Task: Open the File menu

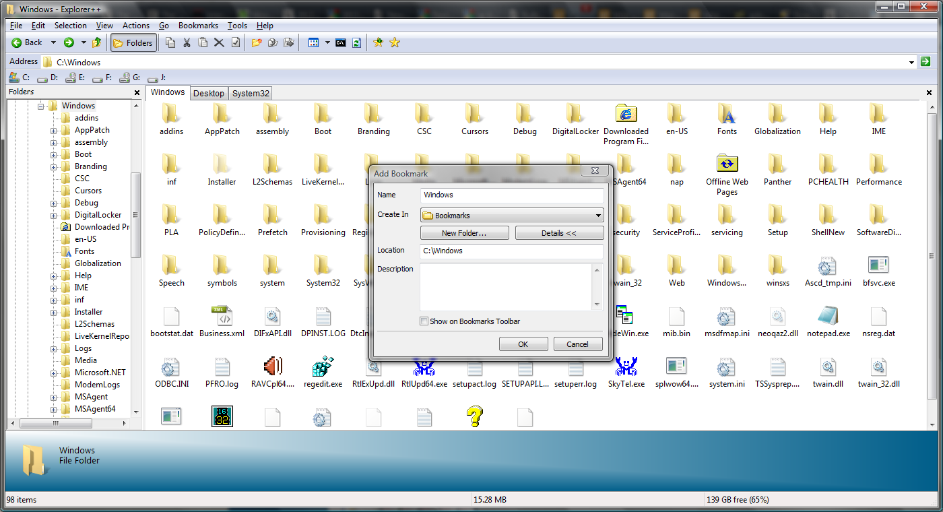Action: coord(16,26)
